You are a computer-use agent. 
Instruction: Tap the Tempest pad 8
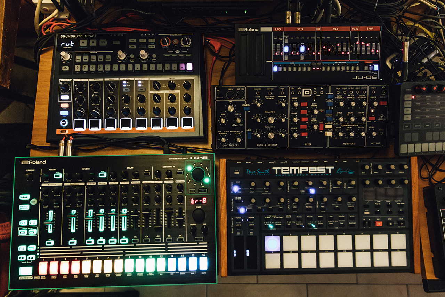pyautogui.click(x=398, y=242)
